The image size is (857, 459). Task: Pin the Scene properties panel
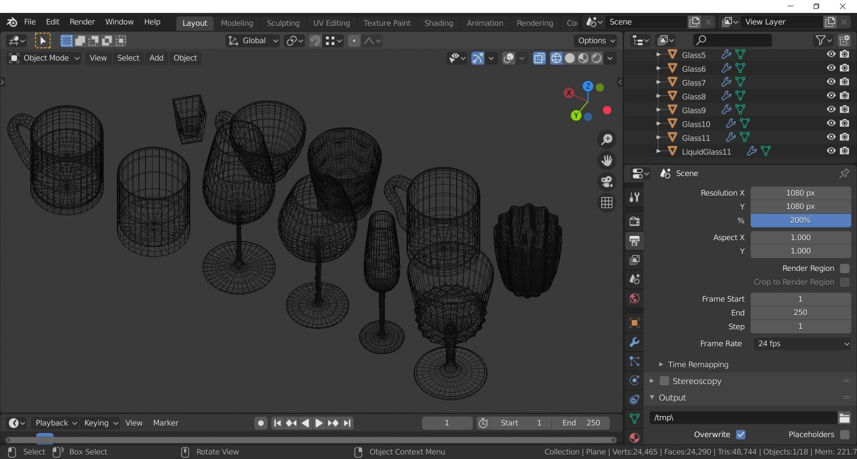coord(844,173)
